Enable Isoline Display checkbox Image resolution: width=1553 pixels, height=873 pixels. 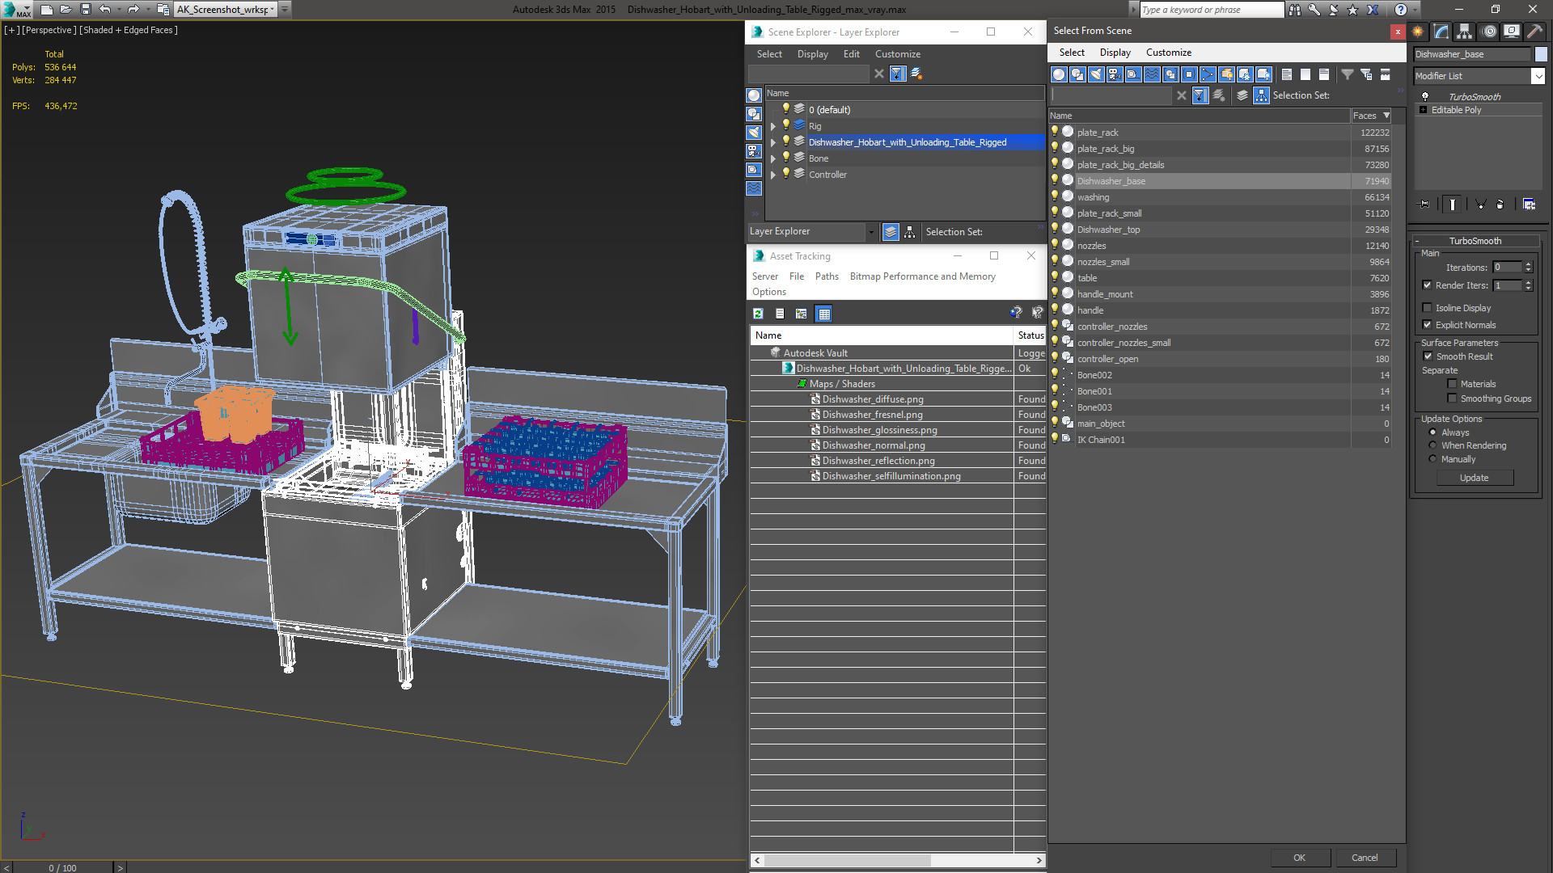[1427, 308]
